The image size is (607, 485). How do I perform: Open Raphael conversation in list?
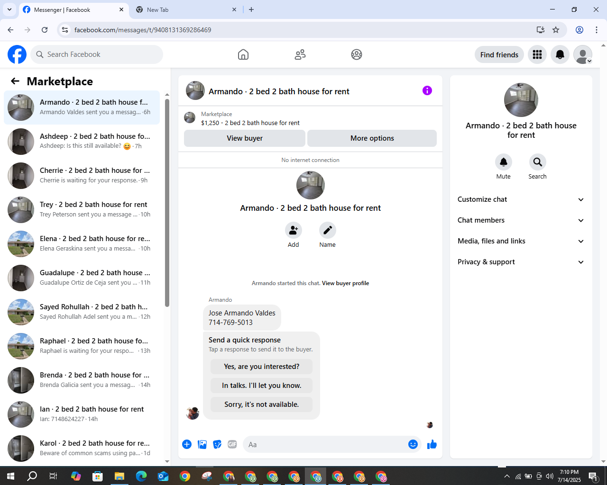click(x=82, y=346)
